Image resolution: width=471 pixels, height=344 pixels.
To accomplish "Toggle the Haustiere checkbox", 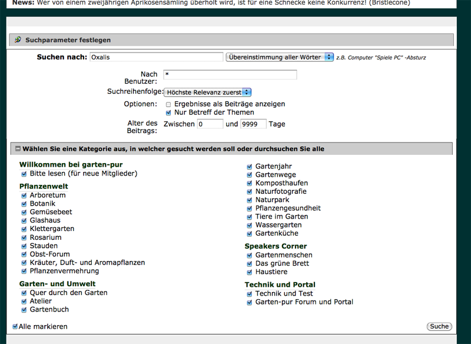I will (250, 272).
